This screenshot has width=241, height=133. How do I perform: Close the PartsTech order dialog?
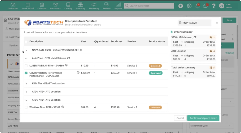(217, 23)
